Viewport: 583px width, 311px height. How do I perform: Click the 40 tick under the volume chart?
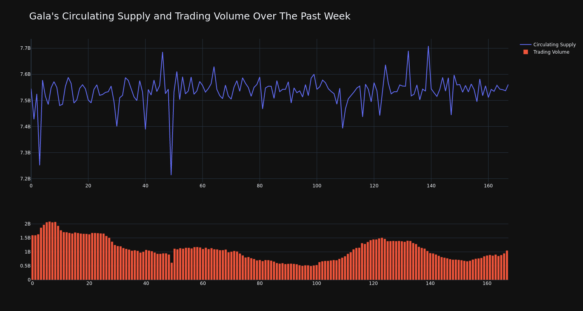click(x=146, y=283)
